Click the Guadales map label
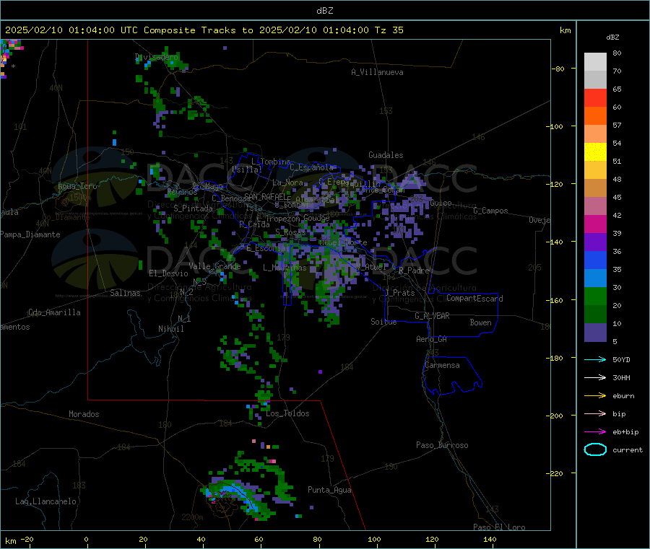The width and height of the screenshot is (650, 549). 386,155
